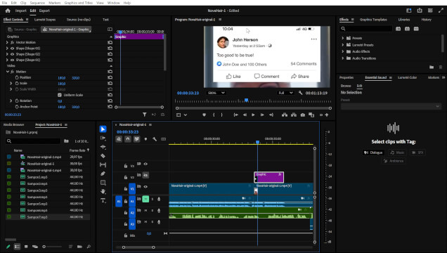Viewport: 447px width, 253px height.
Task: Open timeline display settings wrench
Action: coord(155,139)
